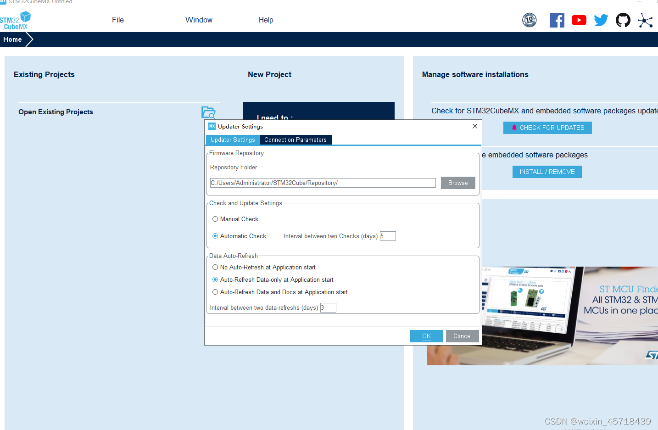This screenshot has height=430, width=658.
Task: Open the Help menu
Action: pos(266,20)
